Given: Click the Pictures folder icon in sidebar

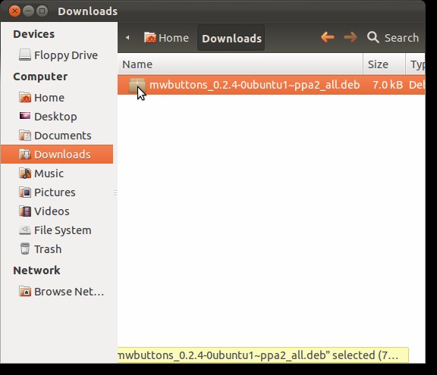Looking at the screenshot, I should click(25, 192).
